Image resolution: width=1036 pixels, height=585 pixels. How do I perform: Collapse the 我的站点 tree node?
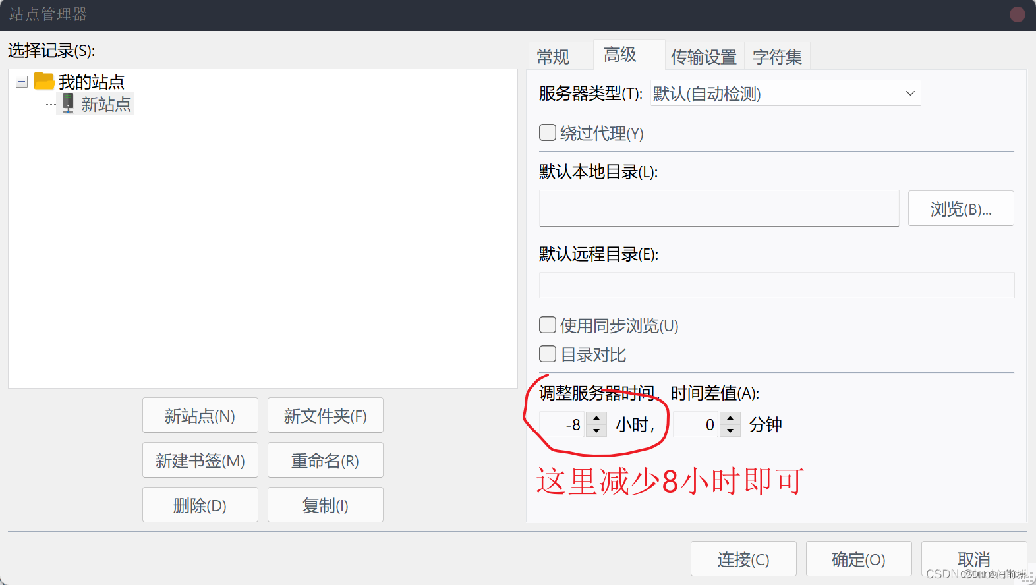click(22, 82)
